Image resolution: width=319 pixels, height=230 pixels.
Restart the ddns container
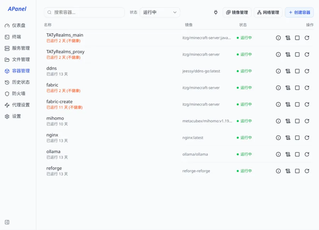click(307, 71)
